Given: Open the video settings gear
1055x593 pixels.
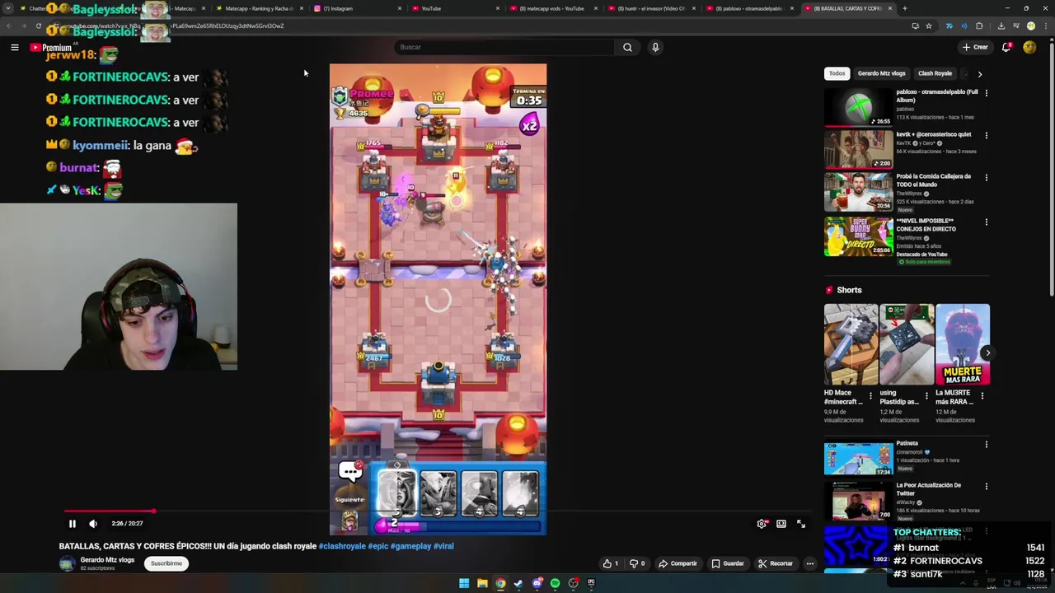Looking at the screenshot, I should pyautogui.click(x=762, y=524).
